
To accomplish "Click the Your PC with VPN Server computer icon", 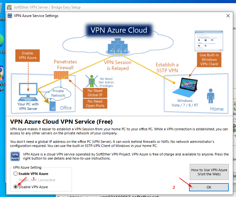I will [x=28, y=92].
